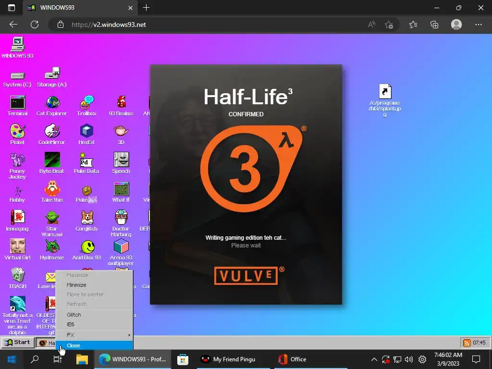
Task: Add this page to favorites star
Action: [389, 25]
